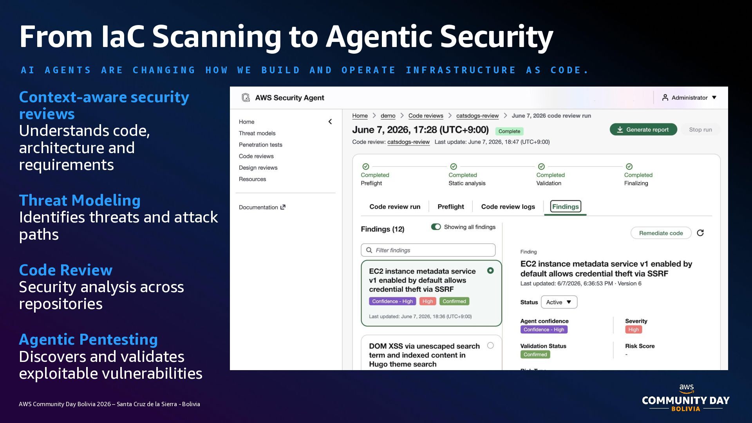The width and height of the screenshot is (752, 423).
Task: Switch to the Code review run tab
Action: [x=395, y=206]
